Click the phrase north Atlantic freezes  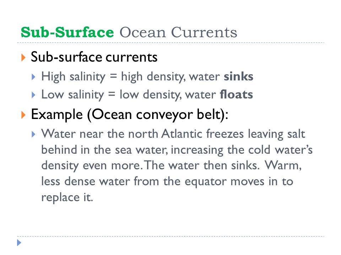tap(186, 134)
